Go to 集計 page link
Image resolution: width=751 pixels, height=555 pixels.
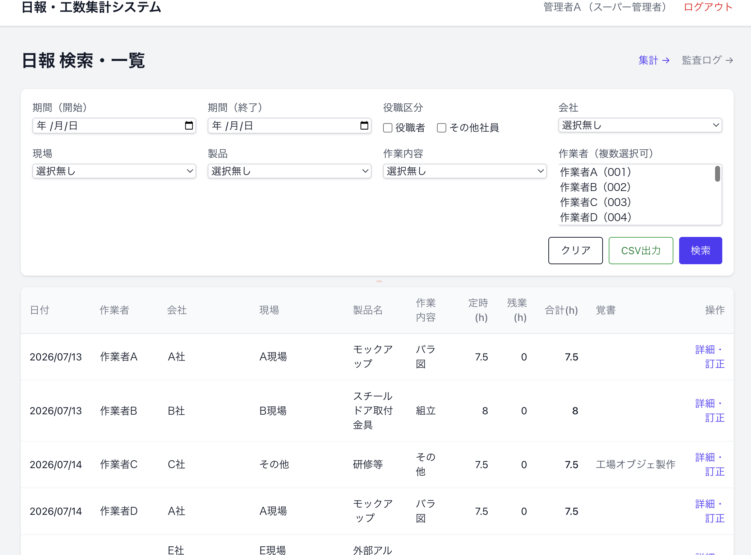[654, 60]
